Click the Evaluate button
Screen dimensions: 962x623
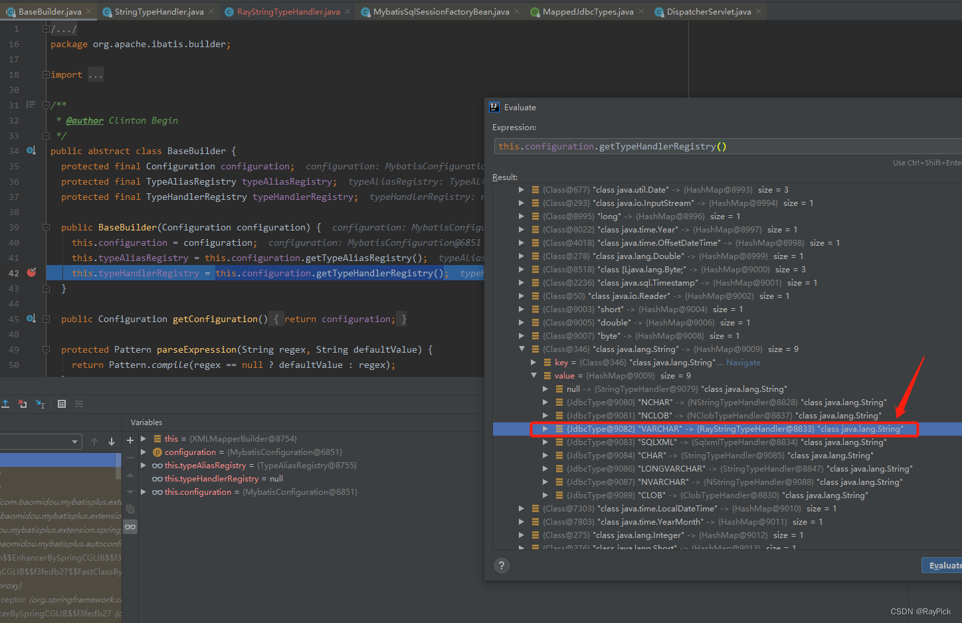(x=942, y=565)
